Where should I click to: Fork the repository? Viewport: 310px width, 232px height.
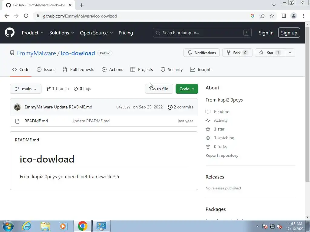coord(237,53)
